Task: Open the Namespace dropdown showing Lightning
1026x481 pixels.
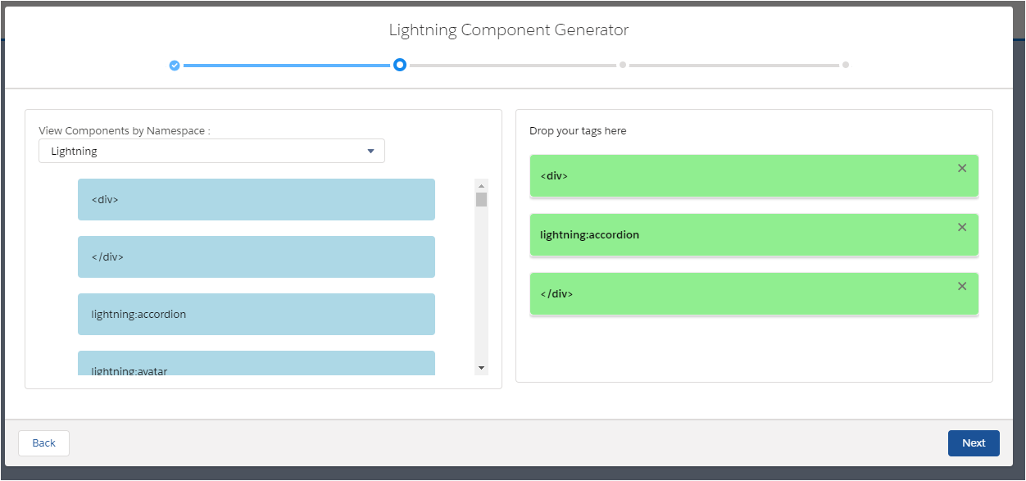Action: point(211,152)
